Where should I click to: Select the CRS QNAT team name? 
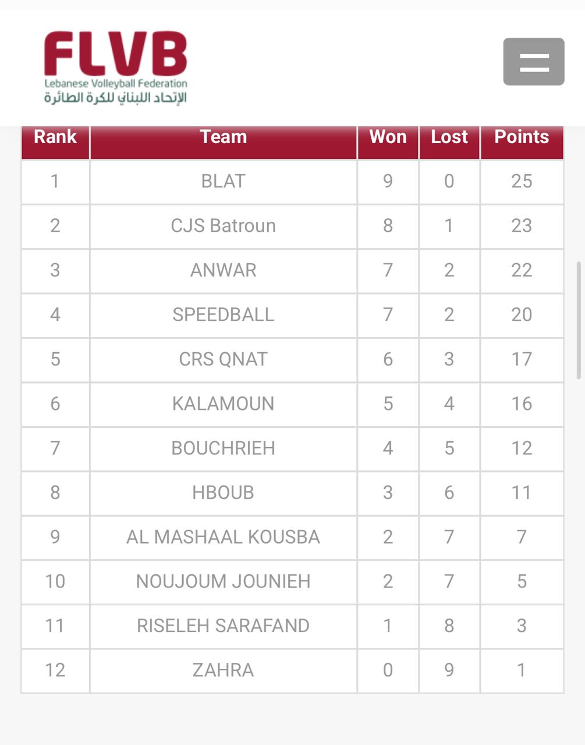pos(224,359)
